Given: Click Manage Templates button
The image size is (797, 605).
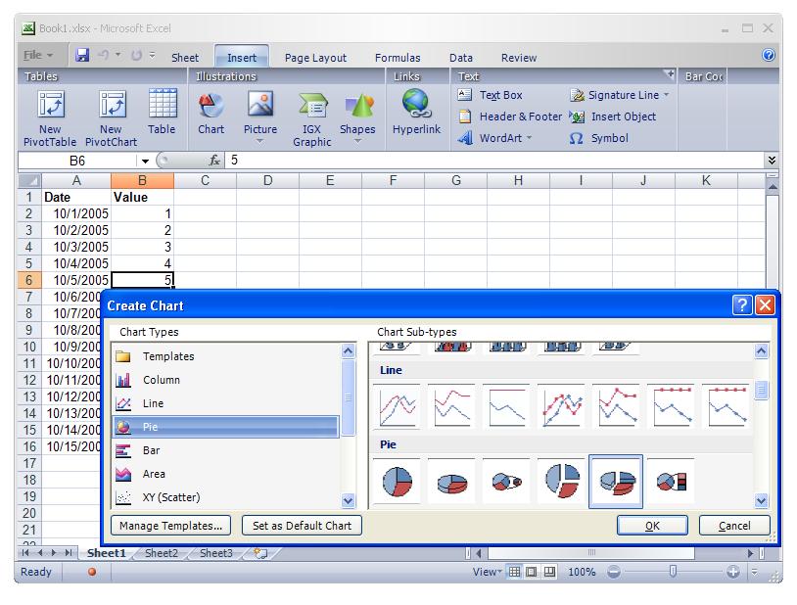Looking at the screenshot, I should click(170, 525).
